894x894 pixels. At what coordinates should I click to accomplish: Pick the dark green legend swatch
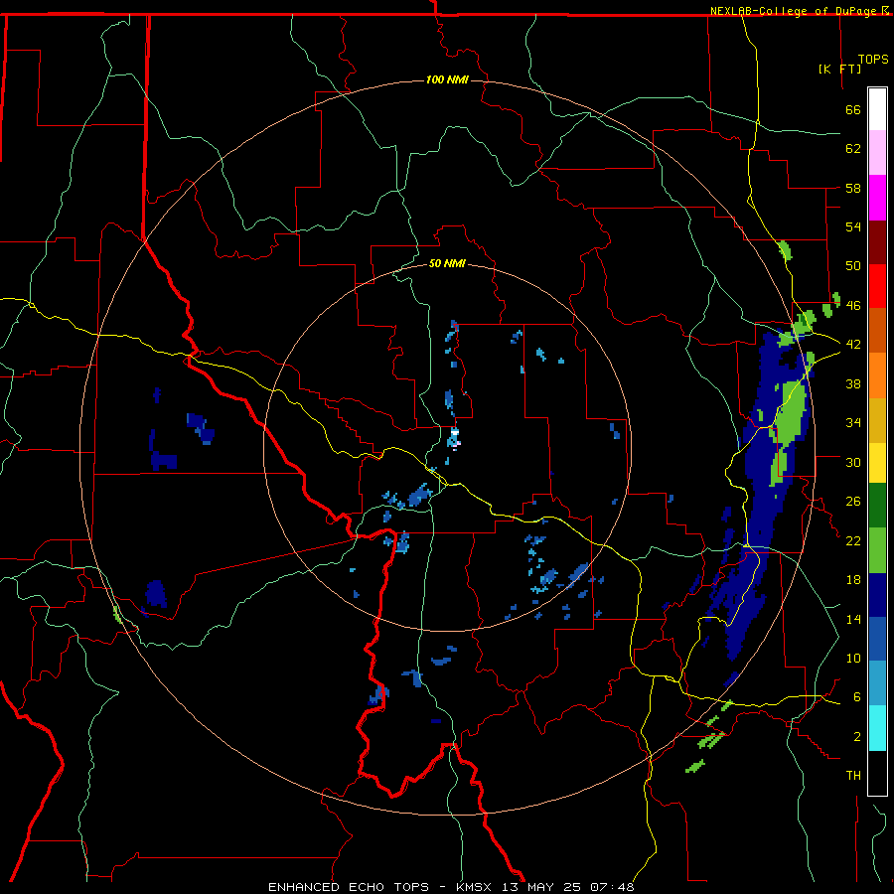click(x=877, y=506)
